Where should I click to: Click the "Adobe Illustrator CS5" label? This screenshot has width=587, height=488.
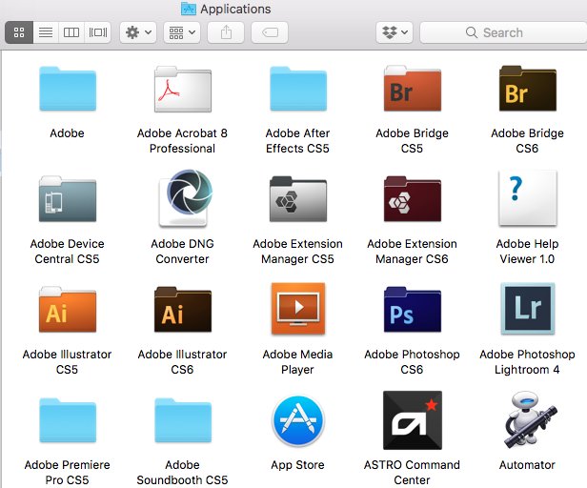(68, 362)
